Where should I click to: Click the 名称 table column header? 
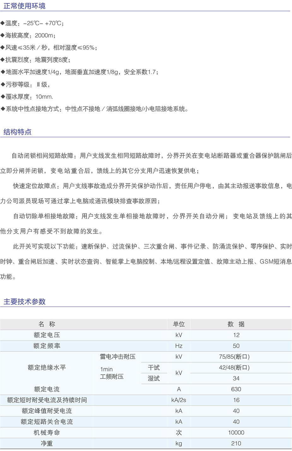47,324
